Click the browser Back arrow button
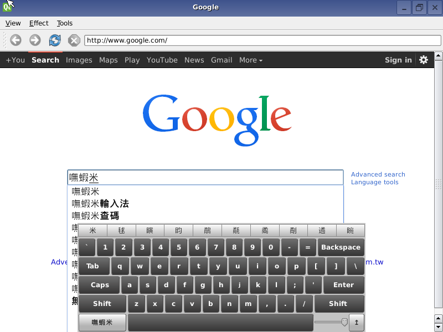443x332 pixels. tap(16, 40)
